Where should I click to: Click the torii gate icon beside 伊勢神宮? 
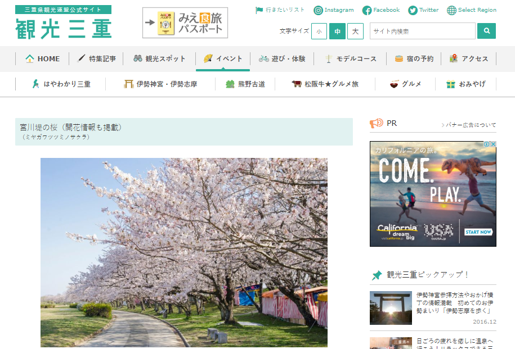click(x=128, y=84)
